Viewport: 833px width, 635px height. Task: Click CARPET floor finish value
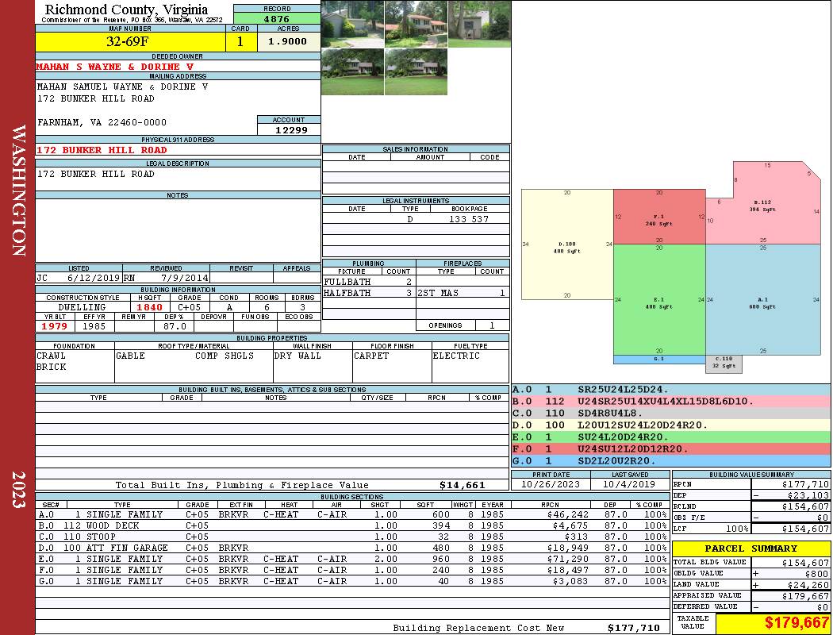371,356
